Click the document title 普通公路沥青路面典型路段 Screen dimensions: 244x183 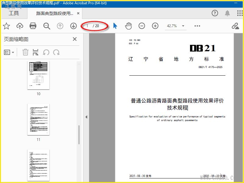(x=177, y=104)
